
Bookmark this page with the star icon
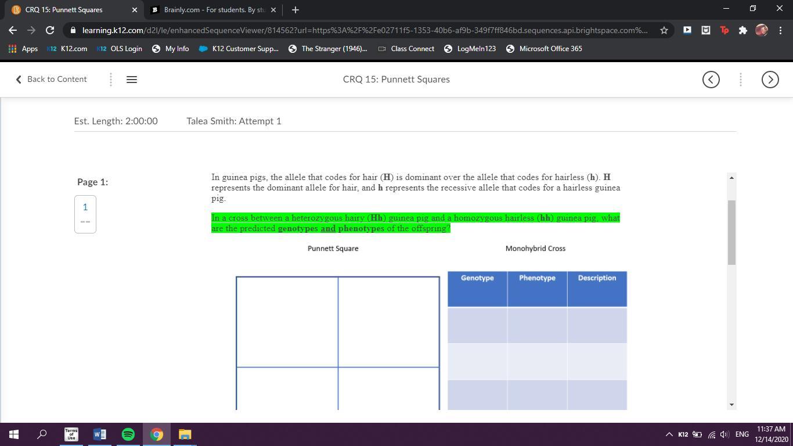click(x=664, y=30)
